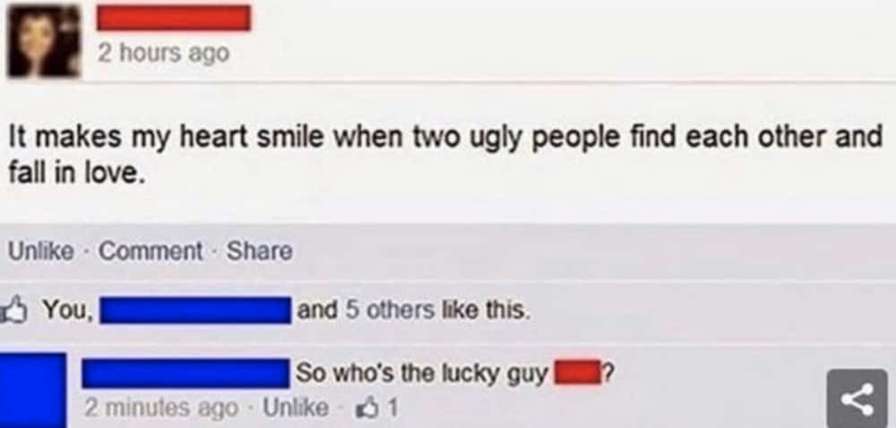
Task: Open the blue redacted name in likes line
Action: point(194,310)
